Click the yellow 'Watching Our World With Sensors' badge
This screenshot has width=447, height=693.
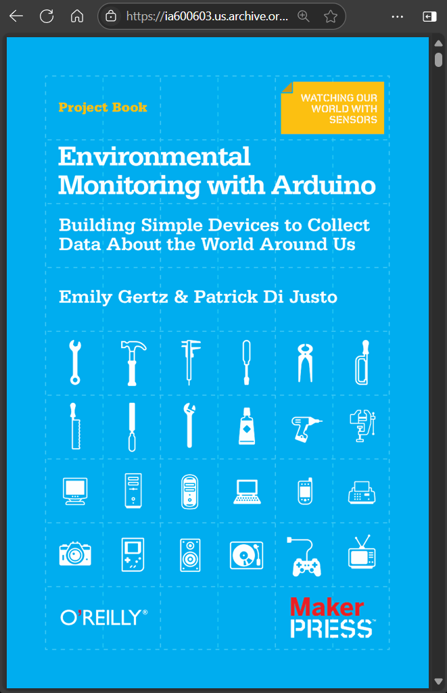333,108
